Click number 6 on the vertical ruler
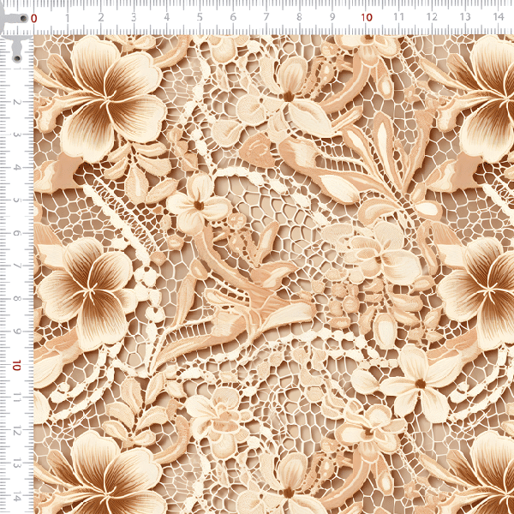514x514 pixels. tap(16, 233)
